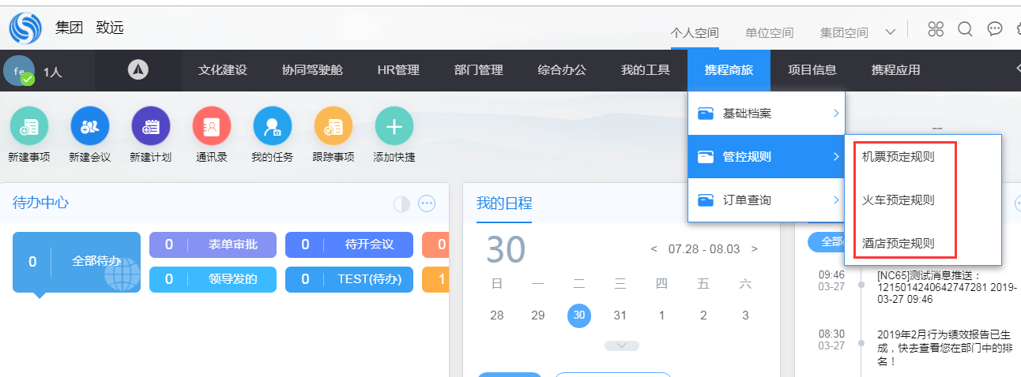Viewport: 1021px width, 377px height.
Task: Switch to 单位空间 tab
Action: pyautogui.click(x=770, y=33)
